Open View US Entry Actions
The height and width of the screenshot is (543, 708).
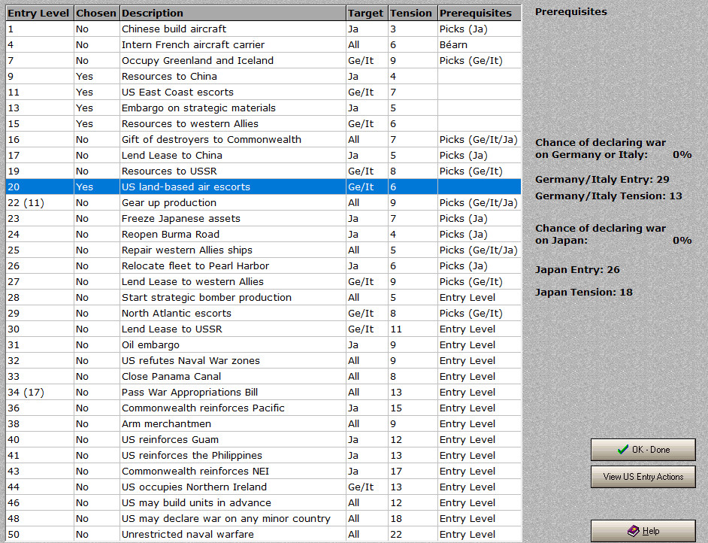click(643, 477)
